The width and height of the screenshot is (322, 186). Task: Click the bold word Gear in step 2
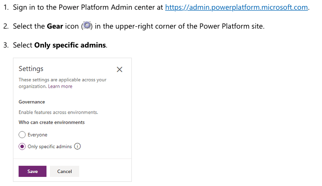pyautogui.click(x=55, y=26)
